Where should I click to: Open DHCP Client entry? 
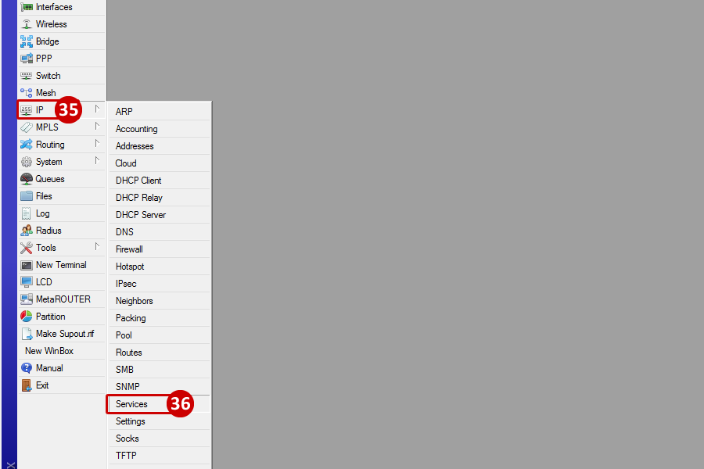[x=160, y=181]
